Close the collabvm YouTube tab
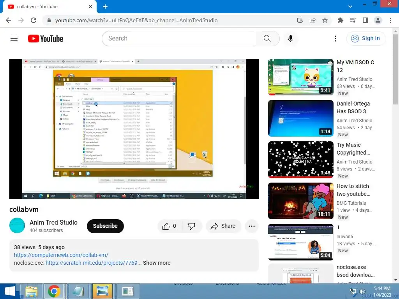Viewport: 399px width, 299px height. click(90, 7)
